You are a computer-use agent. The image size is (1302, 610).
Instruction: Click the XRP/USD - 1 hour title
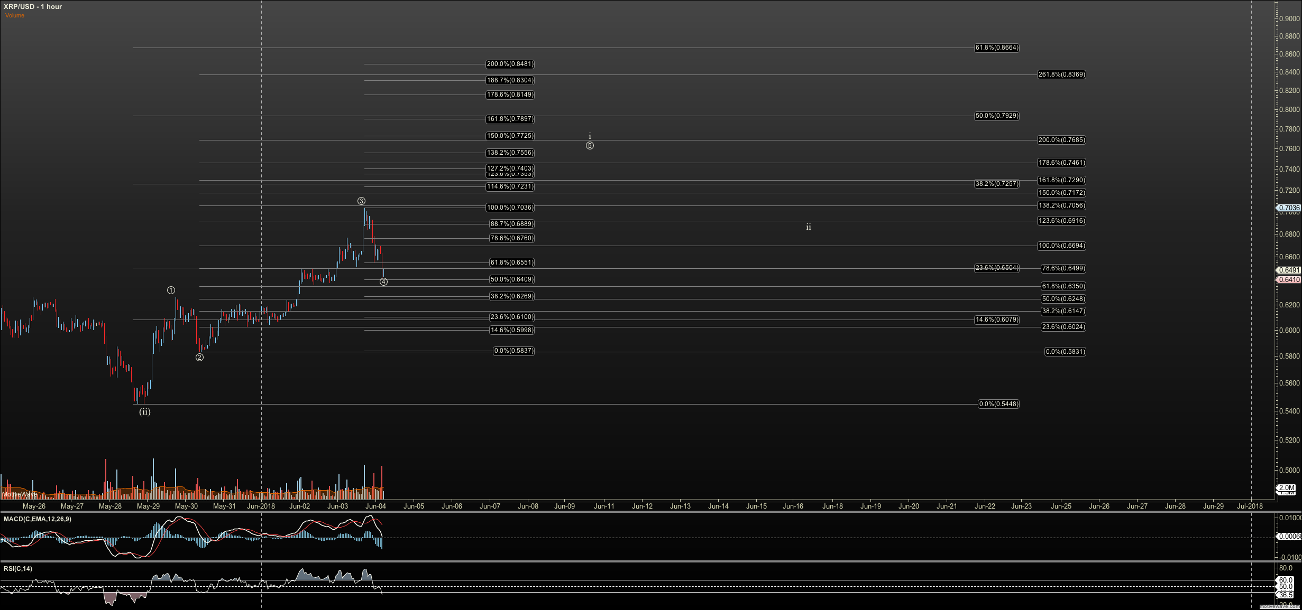coord(33,6)
